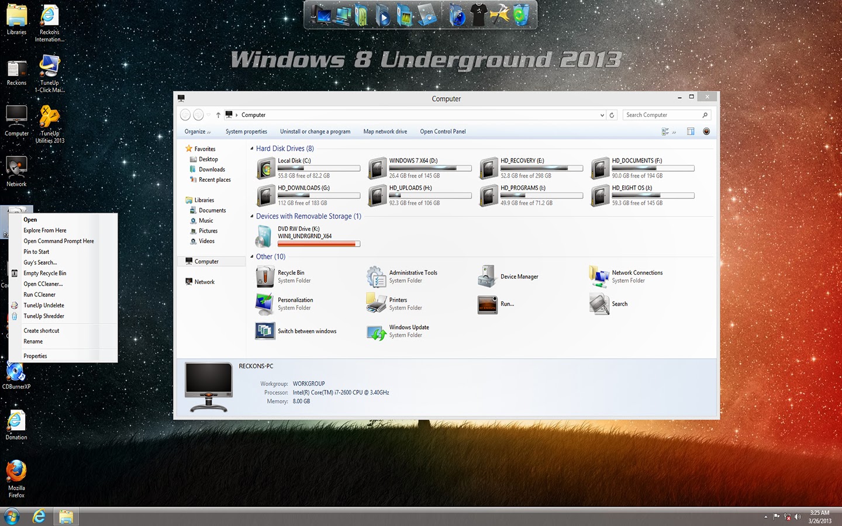Open the Personalization icon
Screen dimensions: 842x526
265,304
